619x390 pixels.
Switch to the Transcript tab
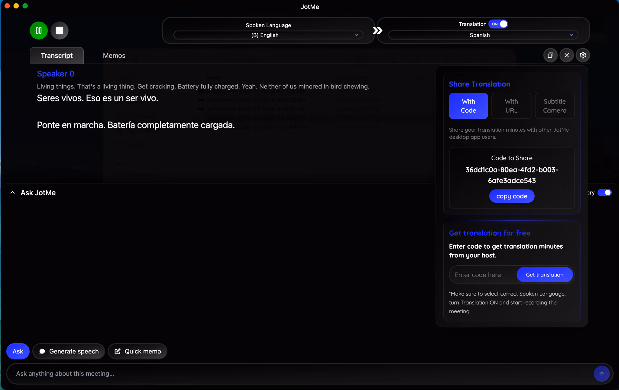[57, 56]
